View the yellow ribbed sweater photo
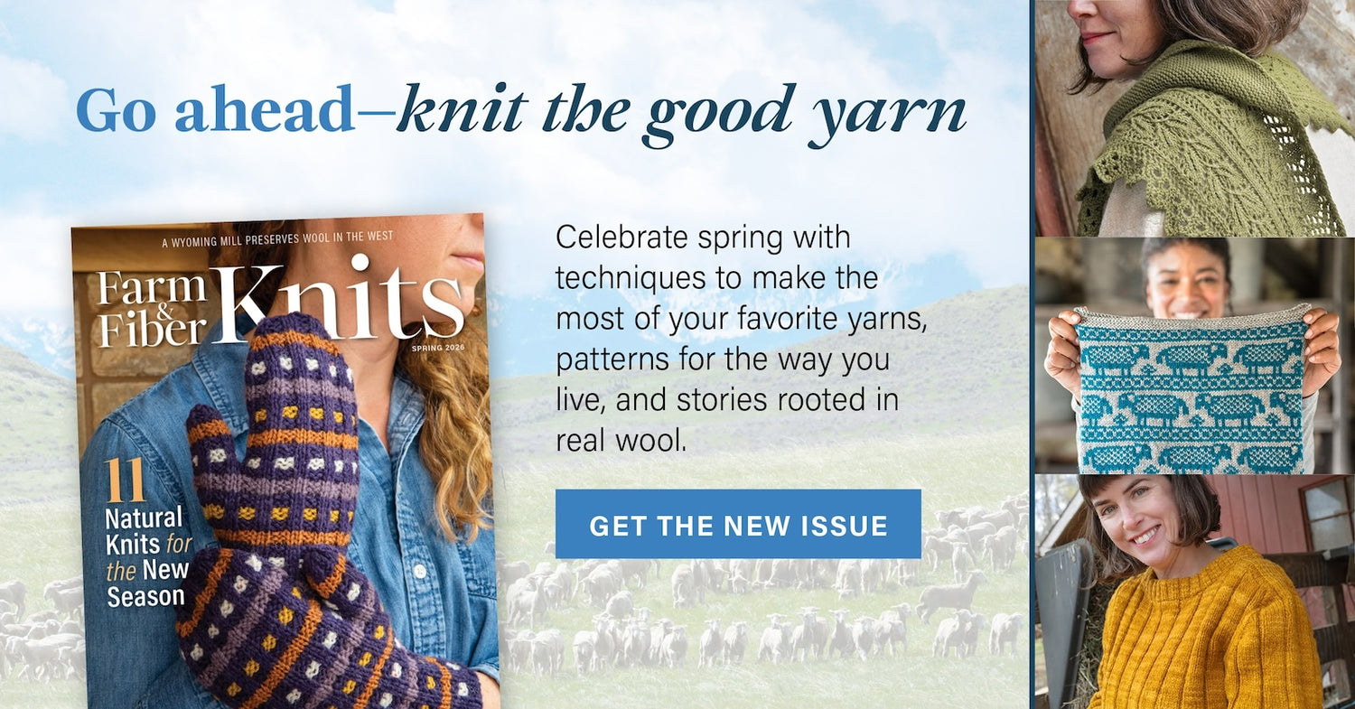 (1194, 592)
